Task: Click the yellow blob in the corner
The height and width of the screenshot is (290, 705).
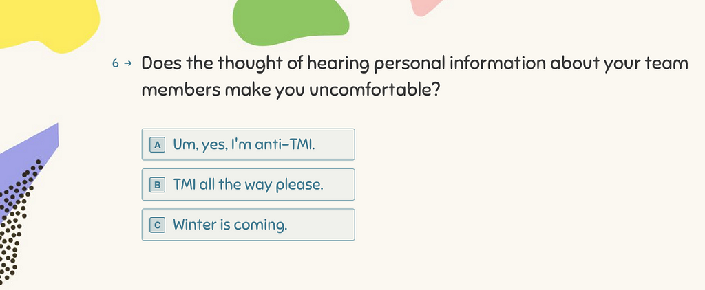Action: (x=48, y=23)
